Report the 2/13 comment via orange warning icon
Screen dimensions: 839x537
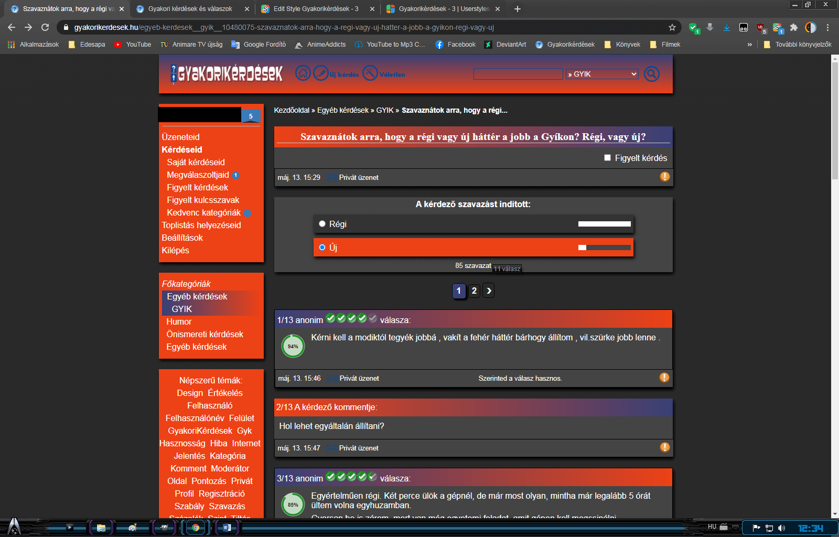tap(665, 447)
